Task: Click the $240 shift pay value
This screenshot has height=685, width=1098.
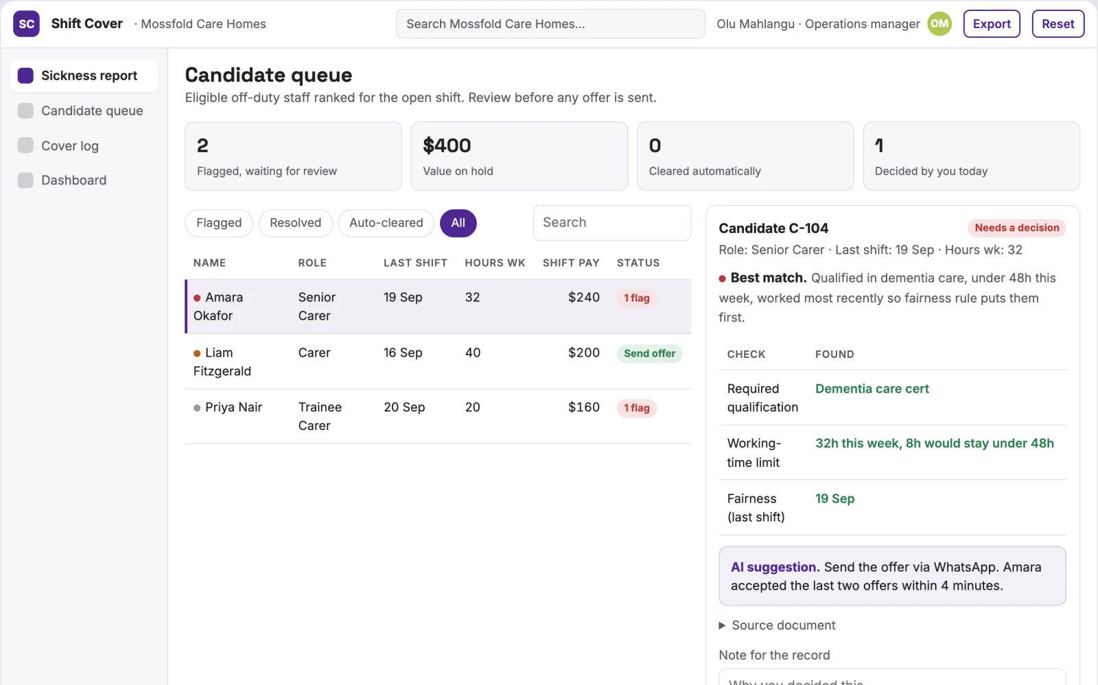Action: [584, 297]
